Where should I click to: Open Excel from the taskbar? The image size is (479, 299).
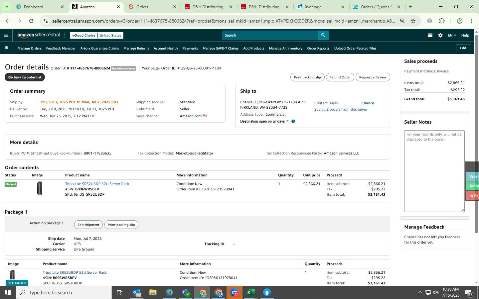tap(251, 292)
